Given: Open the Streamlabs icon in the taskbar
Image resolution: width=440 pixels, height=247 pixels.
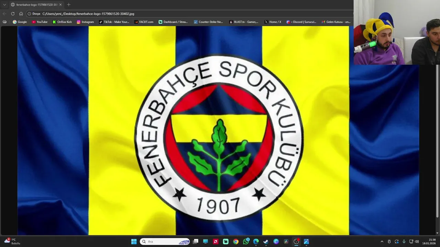Looking at the screenshot, I should (x=225, y=242).
